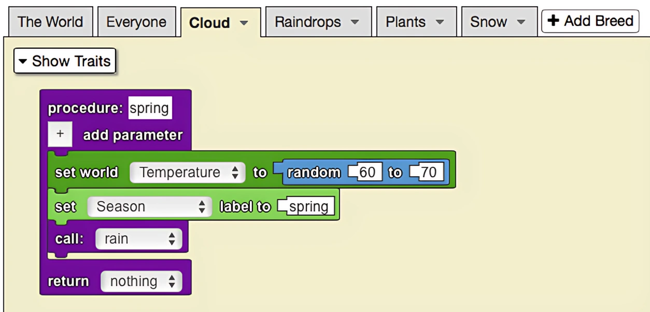The height and width of the screenshot is (312, 650).
Task: Click the add parameter plus icon
Action: (60, 133)
